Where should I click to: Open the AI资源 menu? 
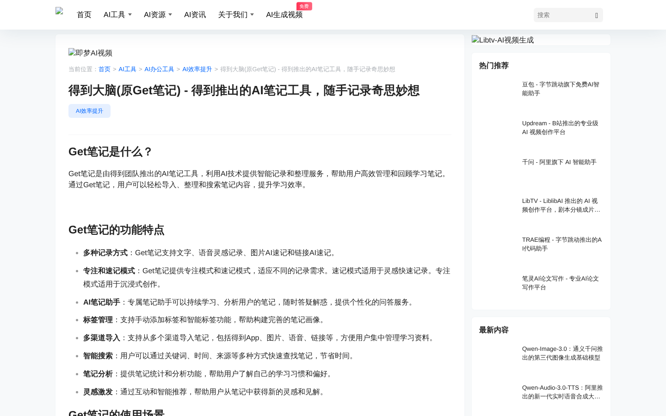pos(154,15)
